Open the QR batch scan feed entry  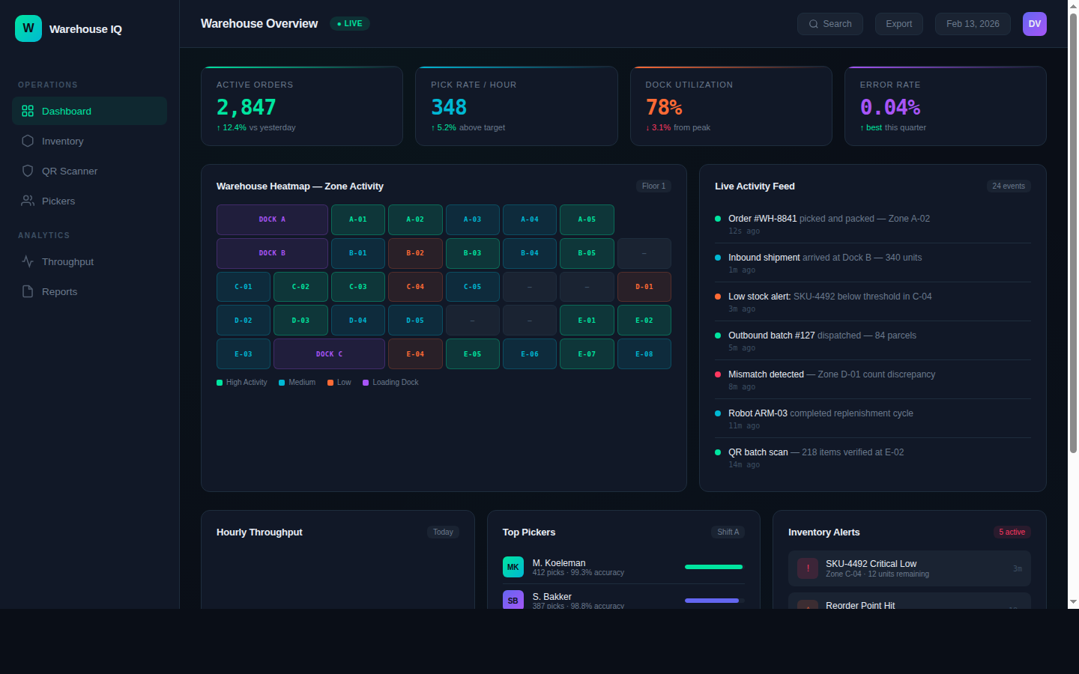click(x=873, y=458)
